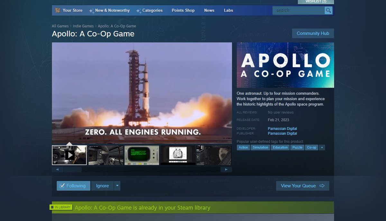Click the Apollo A Co-Op Game header image
Image resolution: width=386 pixels, height=221 pixels.
coord(285,65)
